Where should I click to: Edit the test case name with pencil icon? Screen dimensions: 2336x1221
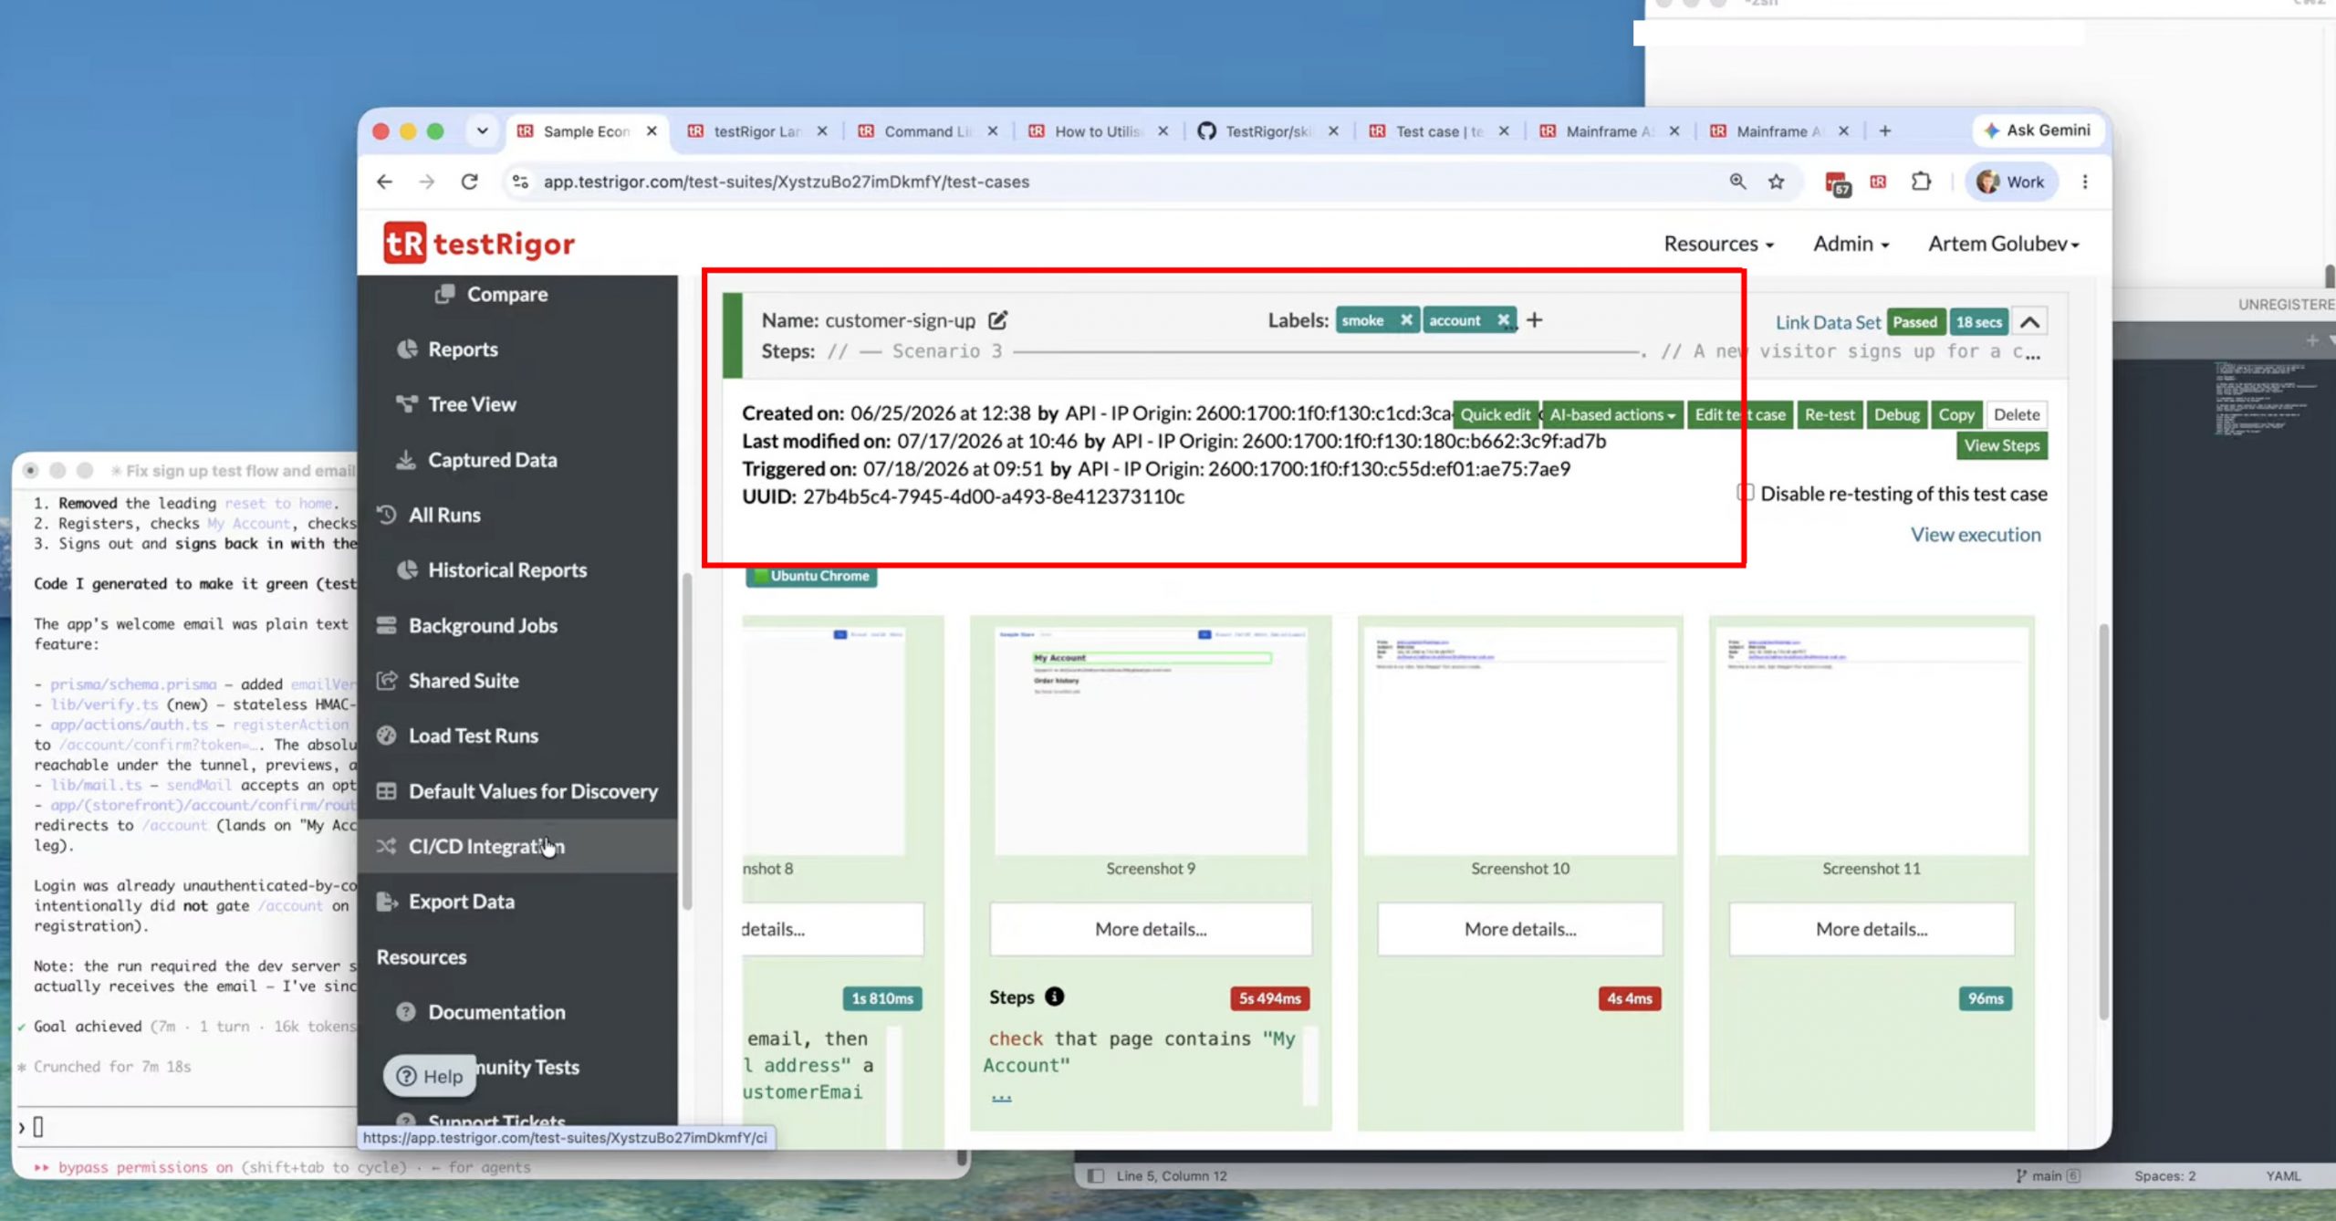coord(998,320)
